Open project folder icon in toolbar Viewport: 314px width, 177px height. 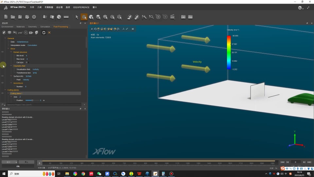pos(13,17)
